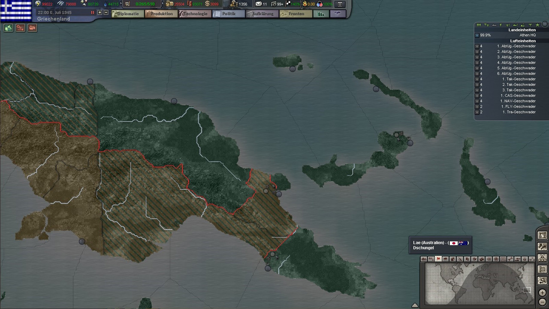The height and width of the screenshot is (309, 549).
Task: Expand 3. Tak-Geschwader entry
Action: tap(477, 90)
